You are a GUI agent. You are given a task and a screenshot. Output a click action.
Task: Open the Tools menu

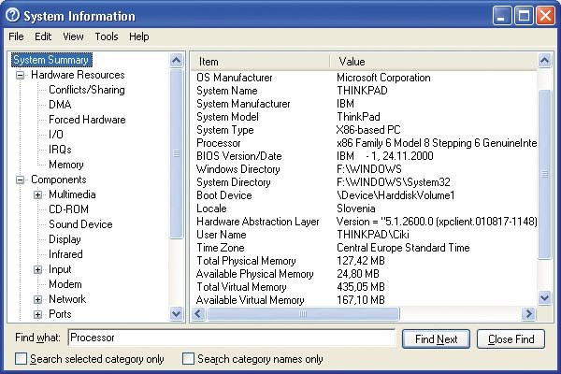click(107, 36)
